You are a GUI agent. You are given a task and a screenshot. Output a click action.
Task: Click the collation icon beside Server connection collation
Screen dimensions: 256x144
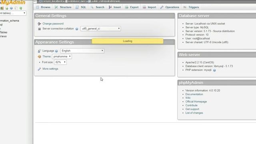point(39,29)
